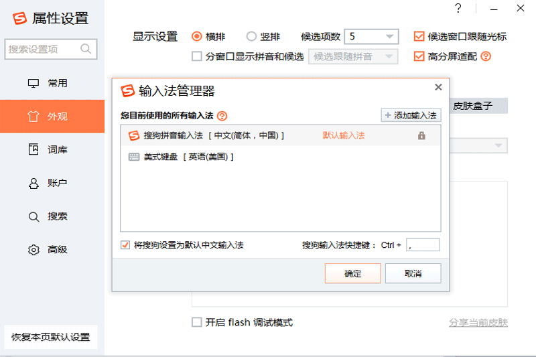Click the magnifier icon beside 搜索
The height and width of the screenshot is (357, 536).
[33, 216]
